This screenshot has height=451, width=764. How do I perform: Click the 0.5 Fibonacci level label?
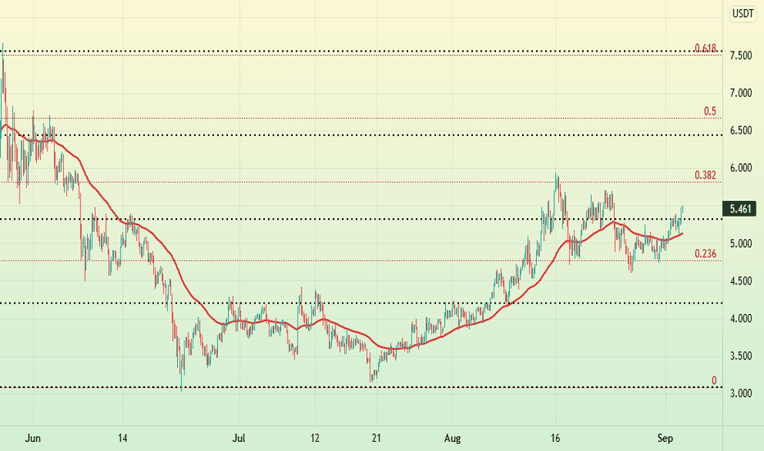[710, 112]
